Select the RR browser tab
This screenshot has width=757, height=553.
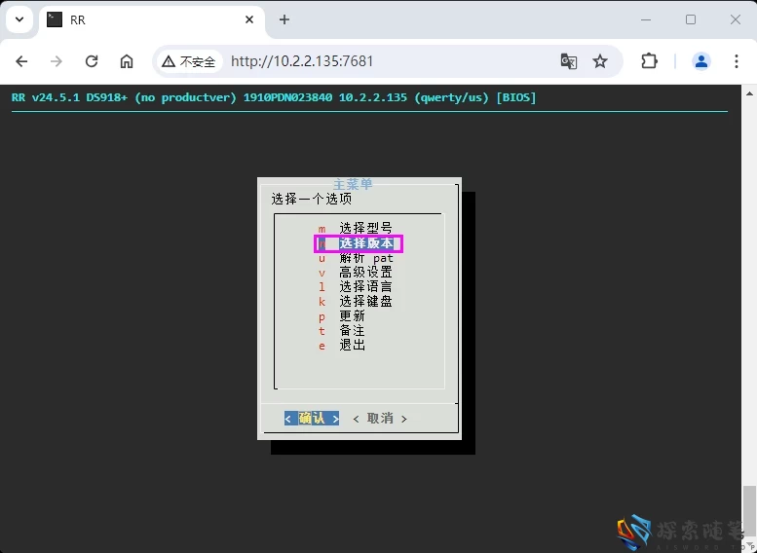coord(152,19)
